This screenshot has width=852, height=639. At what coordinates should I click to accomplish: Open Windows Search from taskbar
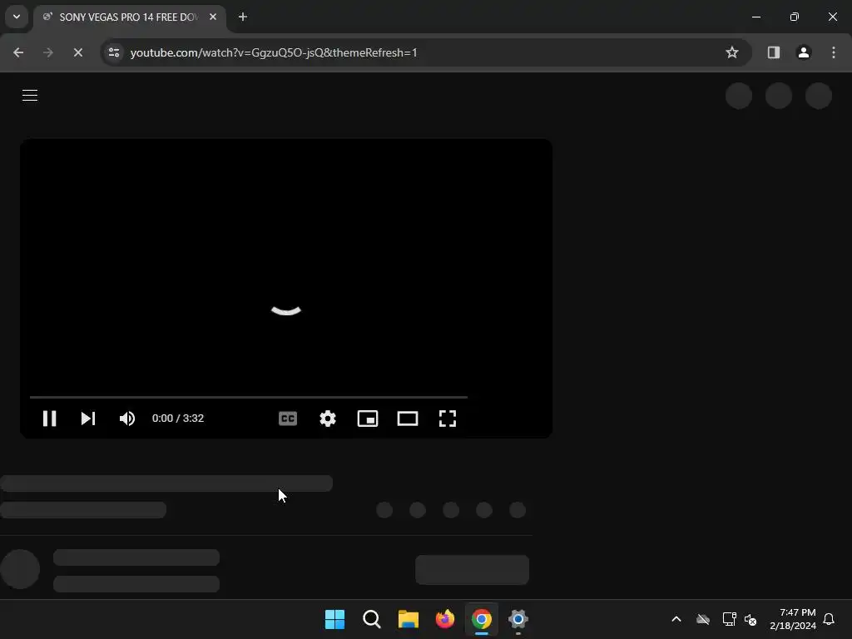pyautogui.click(x=372, y=619)
